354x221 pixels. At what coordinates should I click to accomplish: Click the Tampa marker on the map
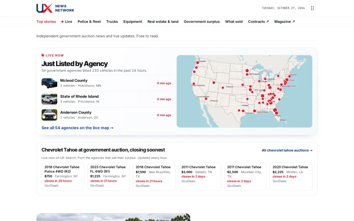click(276, 113)
